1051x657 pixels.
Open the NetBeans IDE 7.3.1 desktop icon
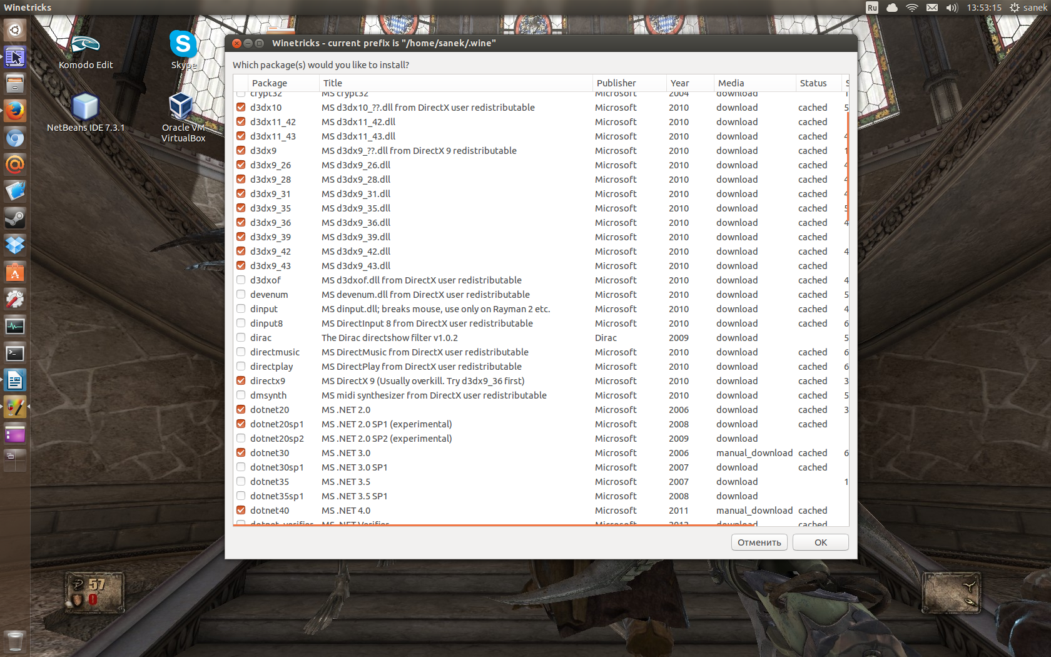pos(86,113)
